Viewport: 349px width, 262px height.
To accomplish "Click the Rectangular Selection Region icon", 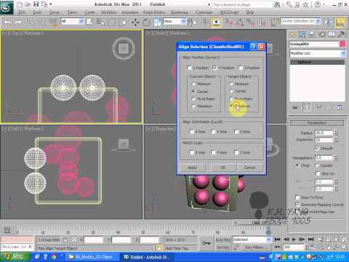I will click(x=111, y=23).
